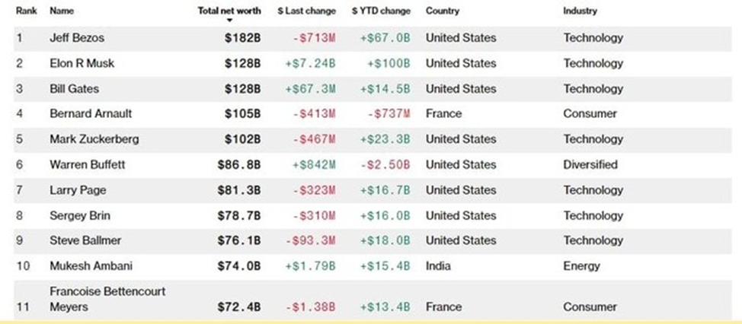The height and width of the screenshot is (324, 742).
Task: Click on Mark Zuckerberg's name
Action: pyautogui.click(x=91, y=139)
